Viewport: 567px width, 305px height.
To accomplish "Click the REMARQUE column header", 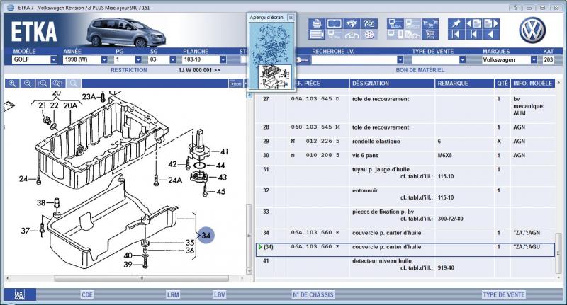I will pos(464,84).
